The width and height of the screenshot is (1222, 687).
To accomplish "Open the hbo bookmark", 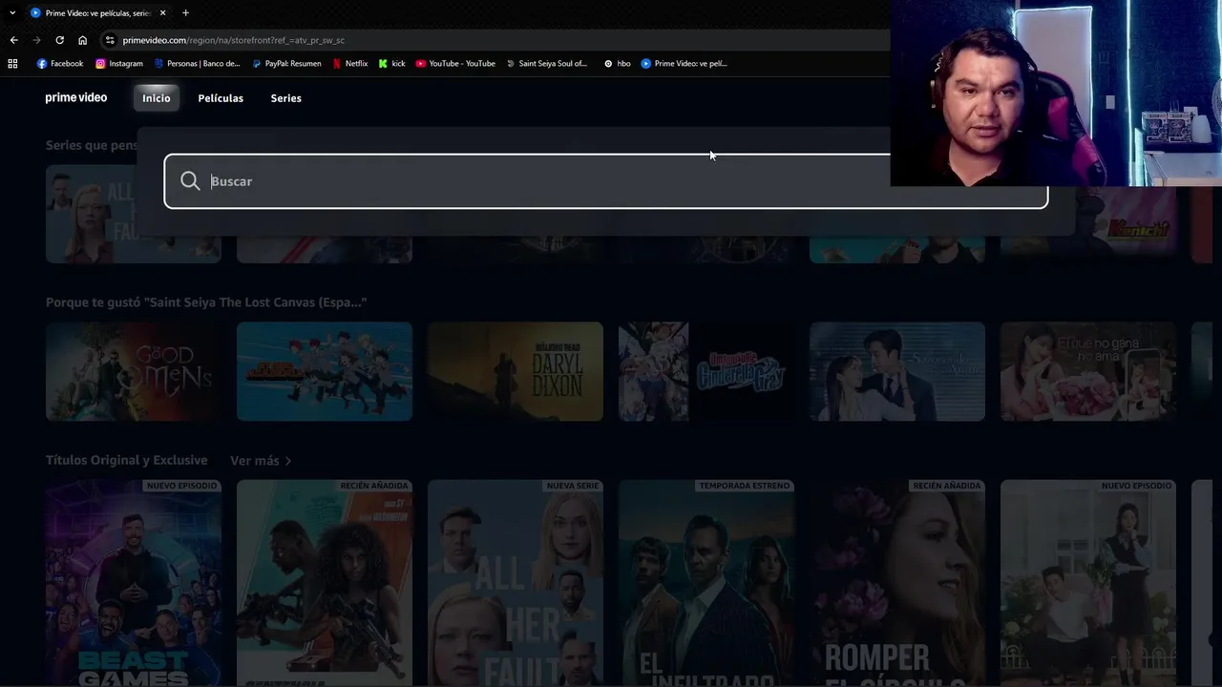I will [x=617, y=64].
